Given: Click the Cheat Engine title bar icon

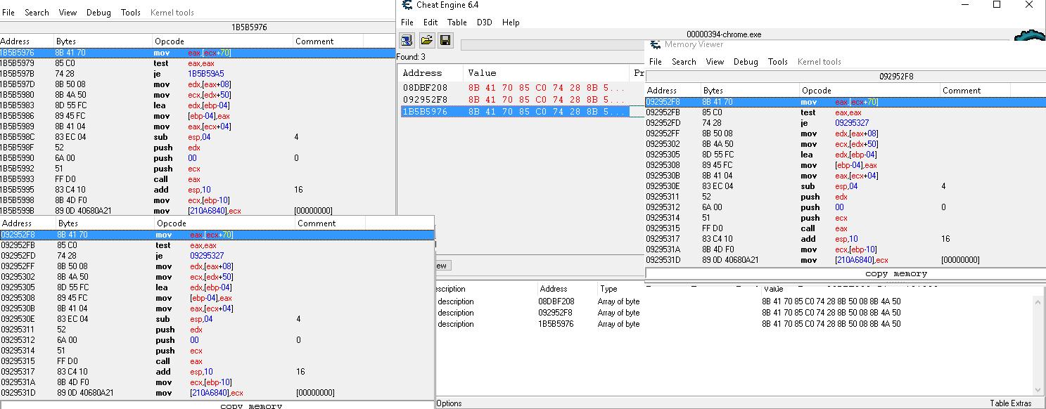Looking at the screenshot, I should point(406,5).
